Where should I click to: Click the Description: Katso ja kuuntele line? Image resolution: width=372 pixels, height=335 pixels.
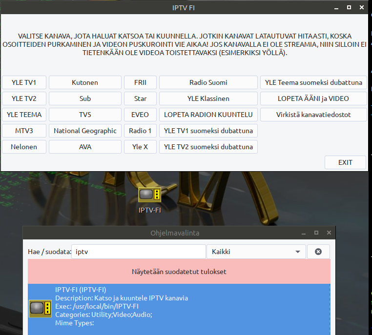pos(122,298)
